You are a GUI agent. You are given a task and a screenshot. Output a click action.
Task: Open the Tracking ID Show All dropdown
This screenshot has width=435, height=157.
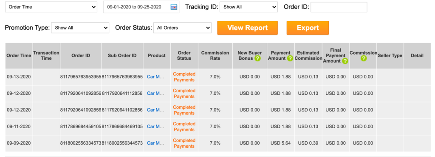click(249, 7)
